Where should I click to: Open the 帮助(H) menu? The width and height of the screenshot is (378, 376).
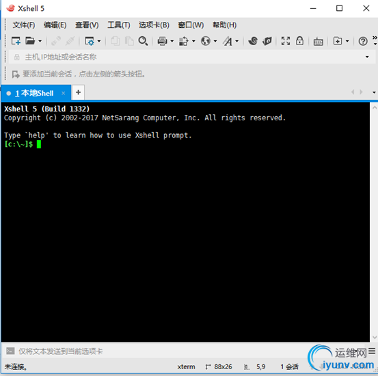tap(224, 25)
